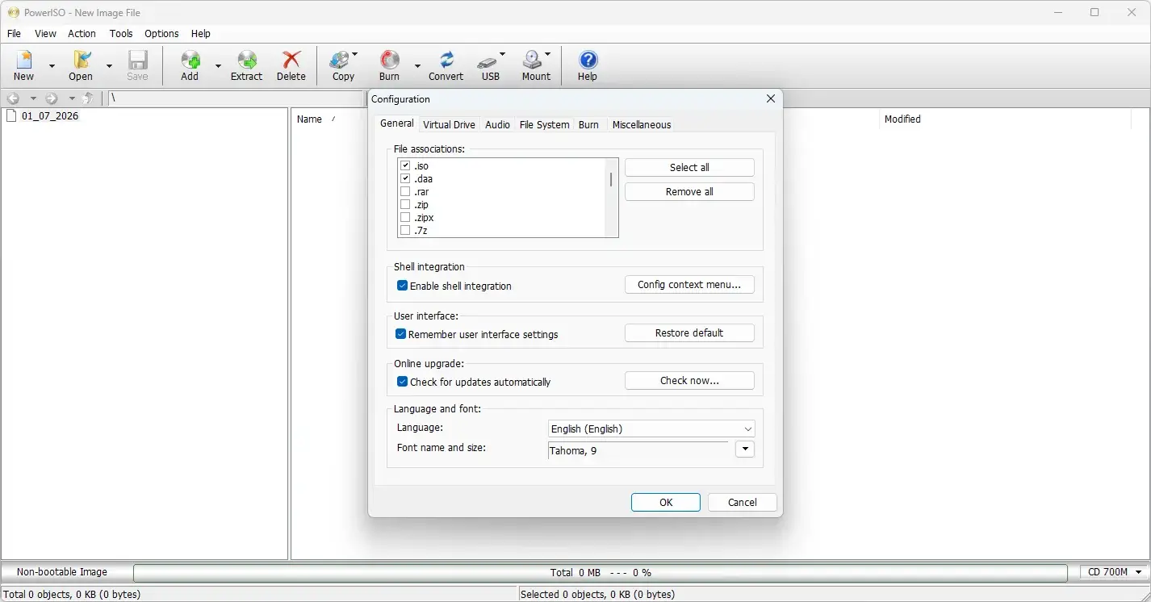Click the red Delete toolbar icon
The width and height of the screenshot is (1151, 602).
[x=291, y=60]
